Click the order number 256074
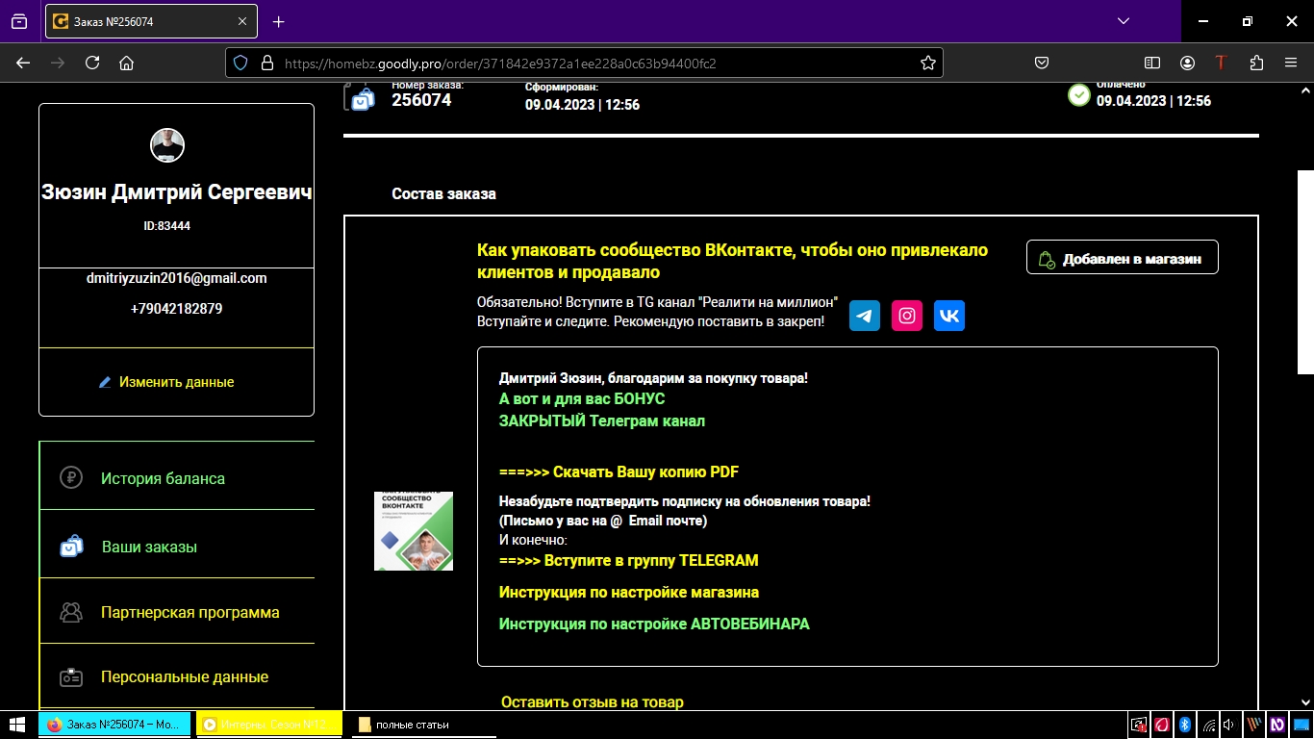Viewport: 1314px width, 739px height. click(x=421, y=99)
